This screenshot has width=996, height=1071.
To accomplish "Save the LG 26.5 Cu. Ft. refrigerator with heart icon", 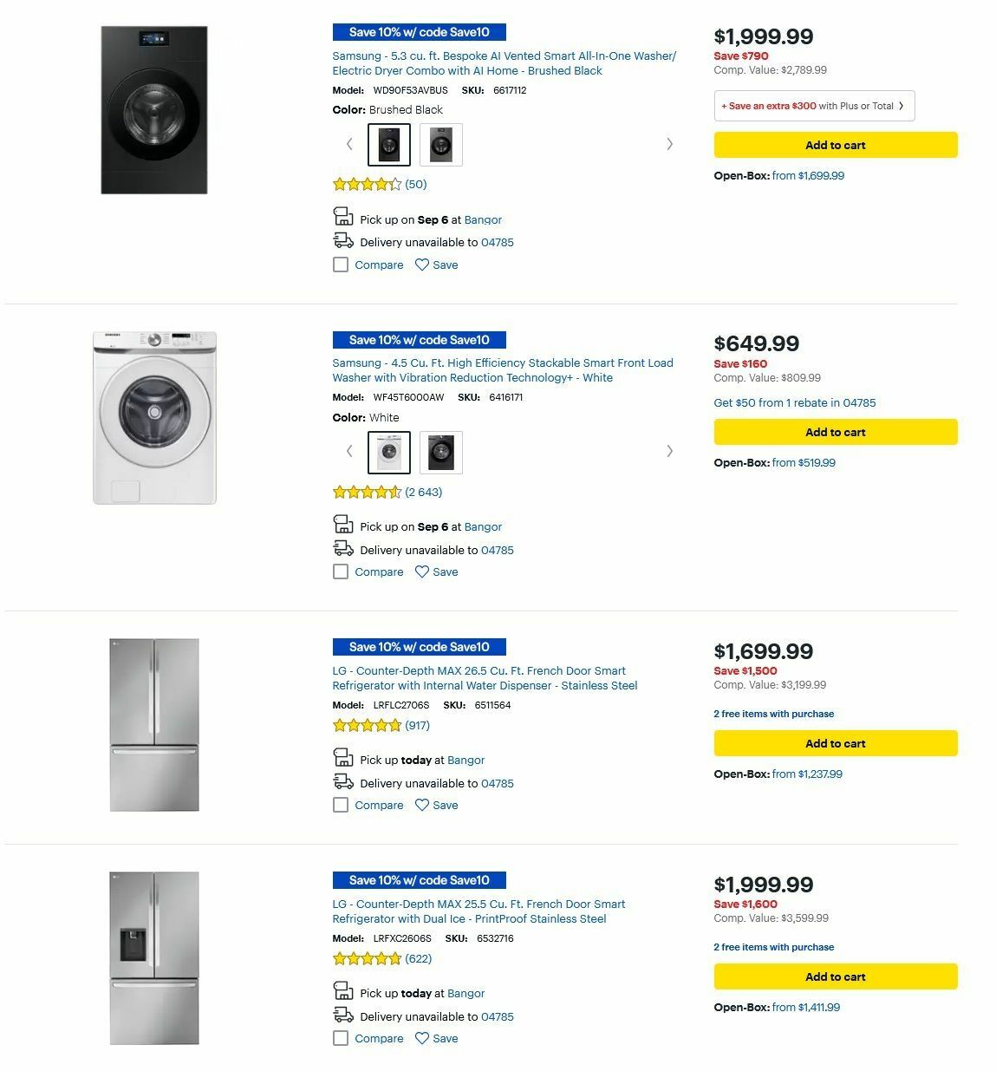I will click(422, 805).
